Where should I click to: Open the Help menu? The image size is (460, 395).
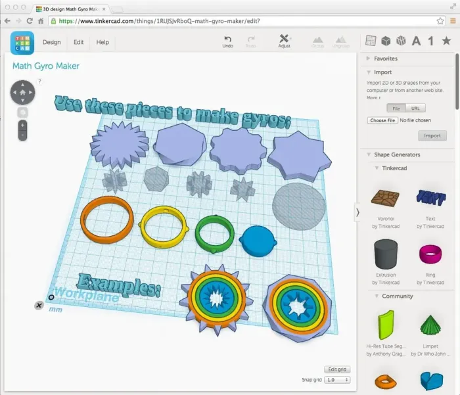coord(103,42)
